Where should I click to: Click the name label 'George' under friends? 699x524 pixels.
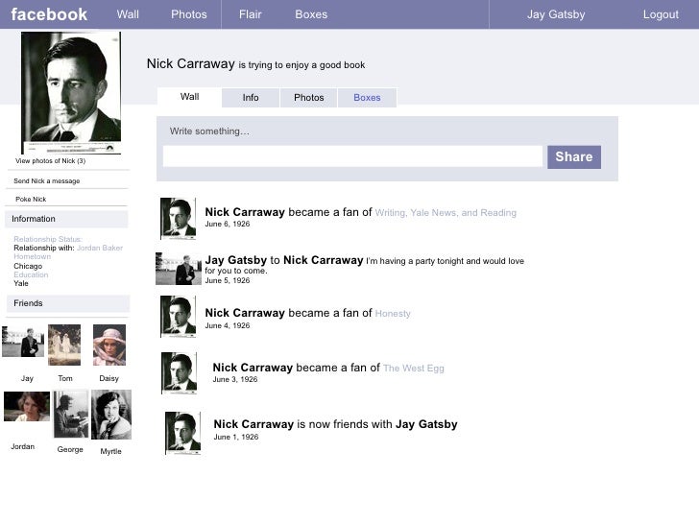point(70,449)
